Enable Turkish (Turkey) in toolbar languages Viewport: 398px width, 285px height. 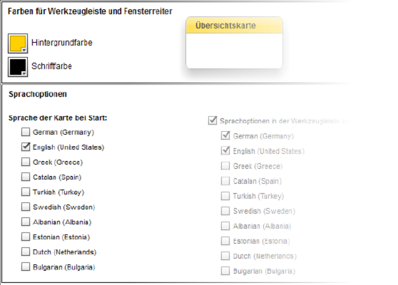click(x=225, y=196)
